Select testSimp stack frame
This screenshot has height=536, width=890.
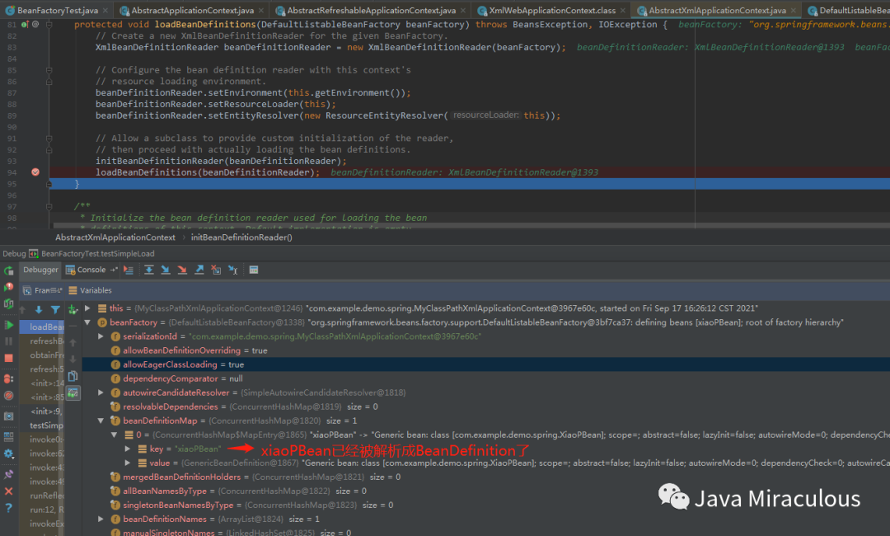(x=41, y=426)
